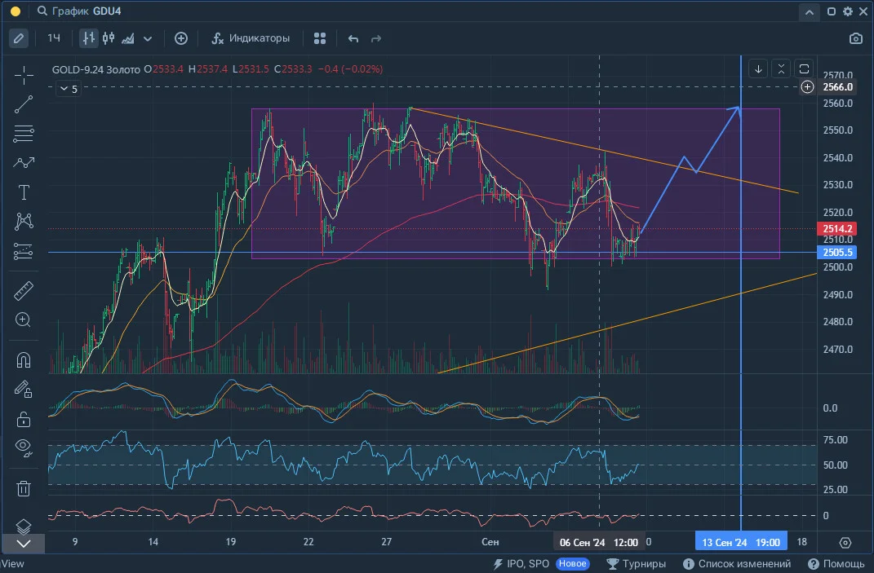Click the 2505.5 blue price label
The height and width of the screenshot is (573, 874).
(836, 252)
